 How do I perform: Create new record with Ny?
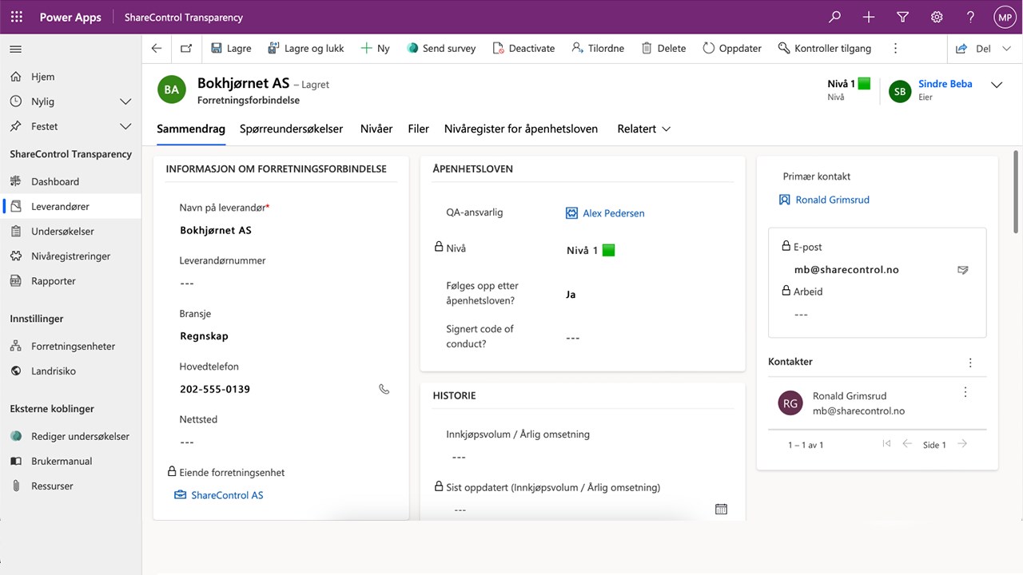[375, 48]
